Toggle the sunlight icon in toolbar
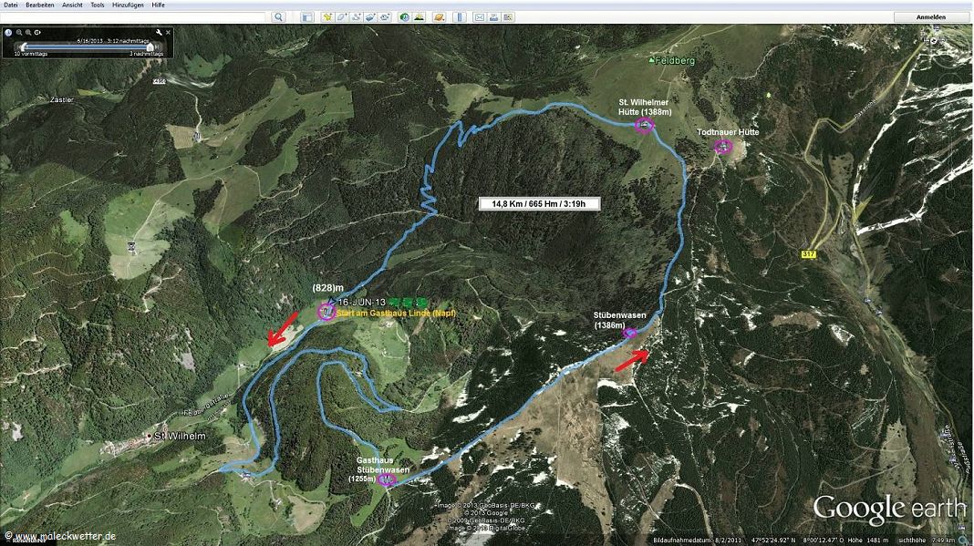The width and height of the screenshot is (974, 546). (x=420, y=17)
